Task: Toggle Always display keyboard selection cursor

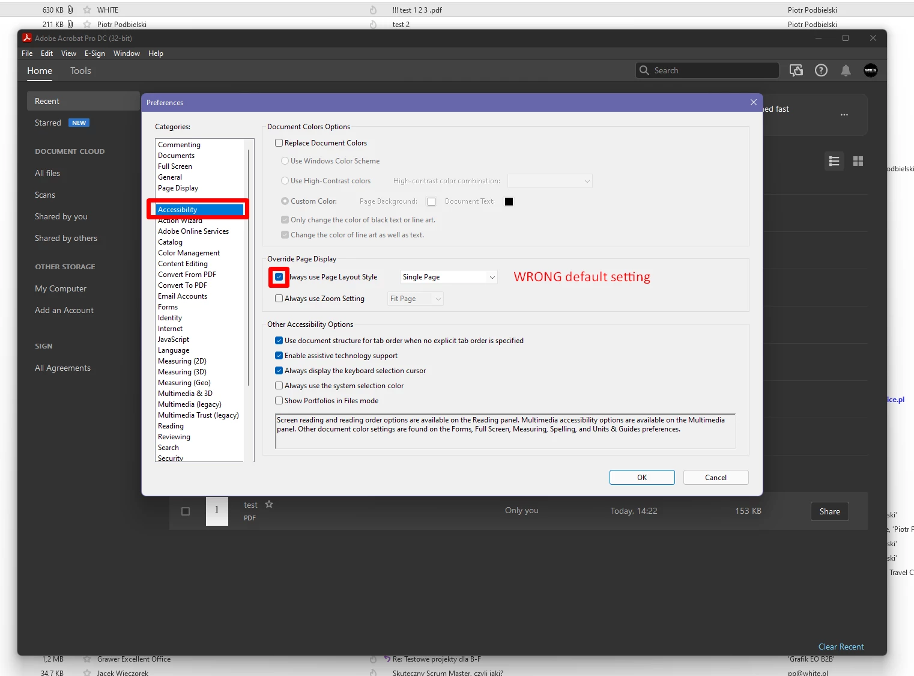Action: (279, 371)
